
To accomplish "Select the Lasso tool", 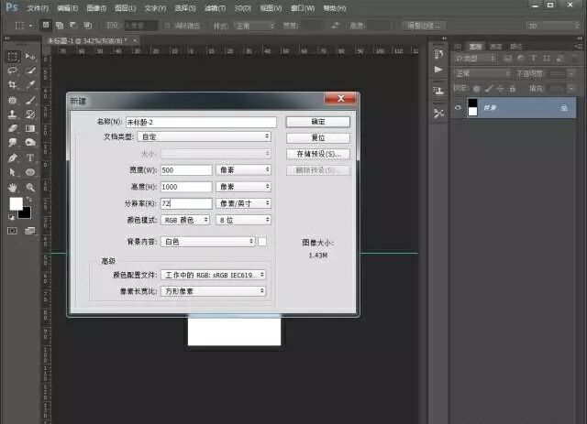I will (13, 71).
